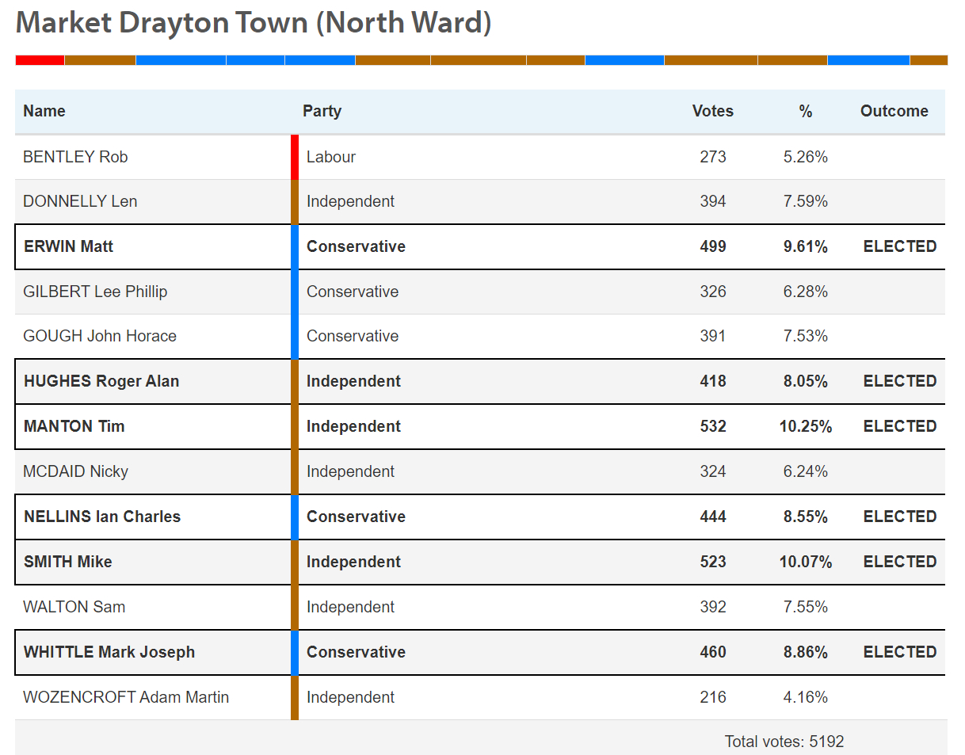Click candidate name HUGHES Roger Alan

tap(101, 381)
